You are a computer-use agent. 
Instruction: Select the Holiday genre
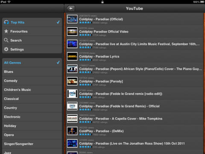coord(32,126)
